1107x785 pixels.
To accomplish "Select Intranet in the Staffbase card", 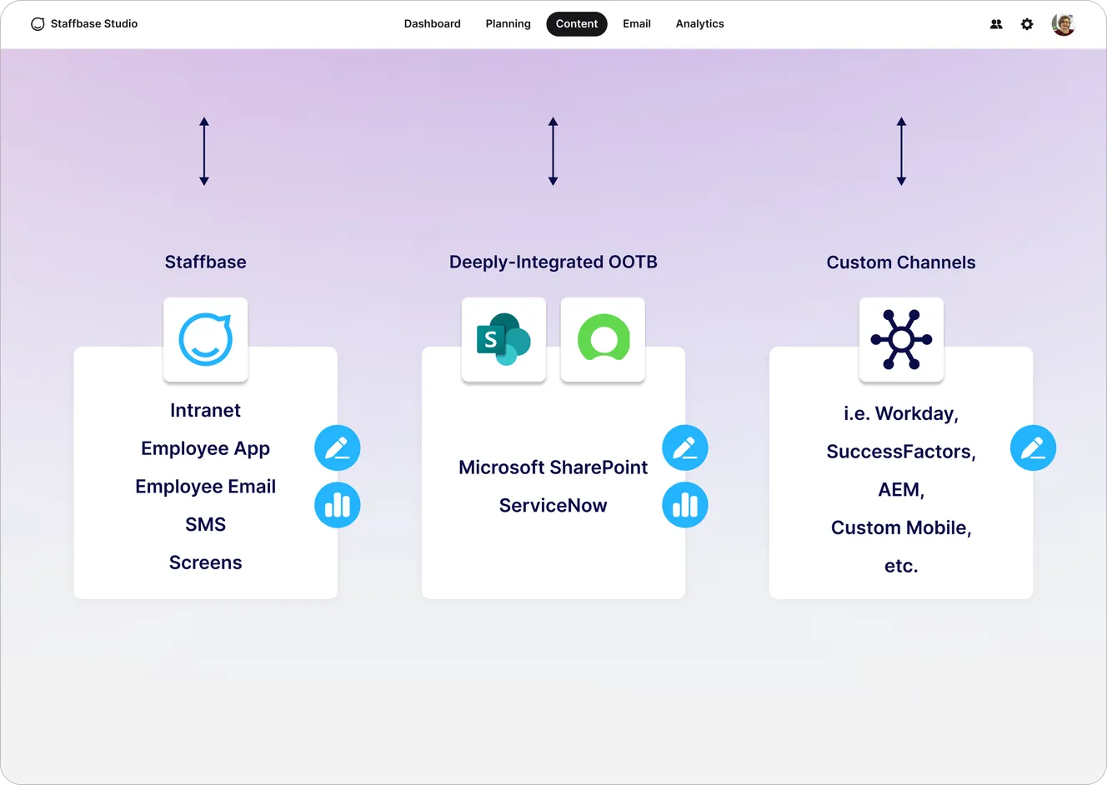I will point(206,411).
